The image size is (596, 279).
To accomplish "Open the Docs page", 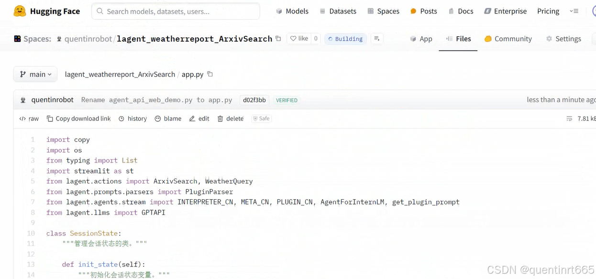I will [461, 11].
